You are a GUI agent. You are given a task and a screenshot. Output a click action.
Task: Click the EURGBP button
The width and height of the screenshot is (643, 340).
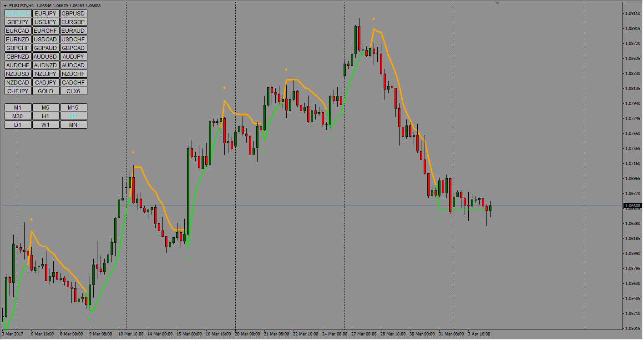[73, 22]
